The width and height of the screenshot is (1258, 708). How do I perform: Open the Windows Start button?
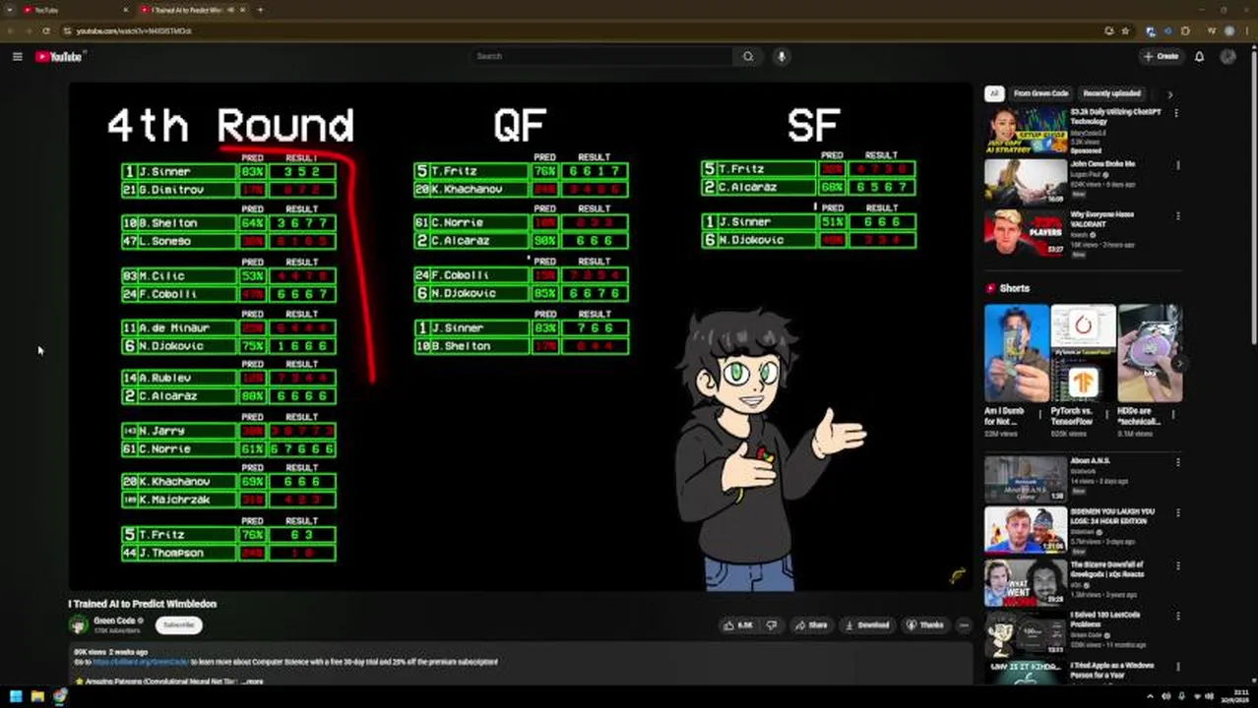(x=14, y=696)
